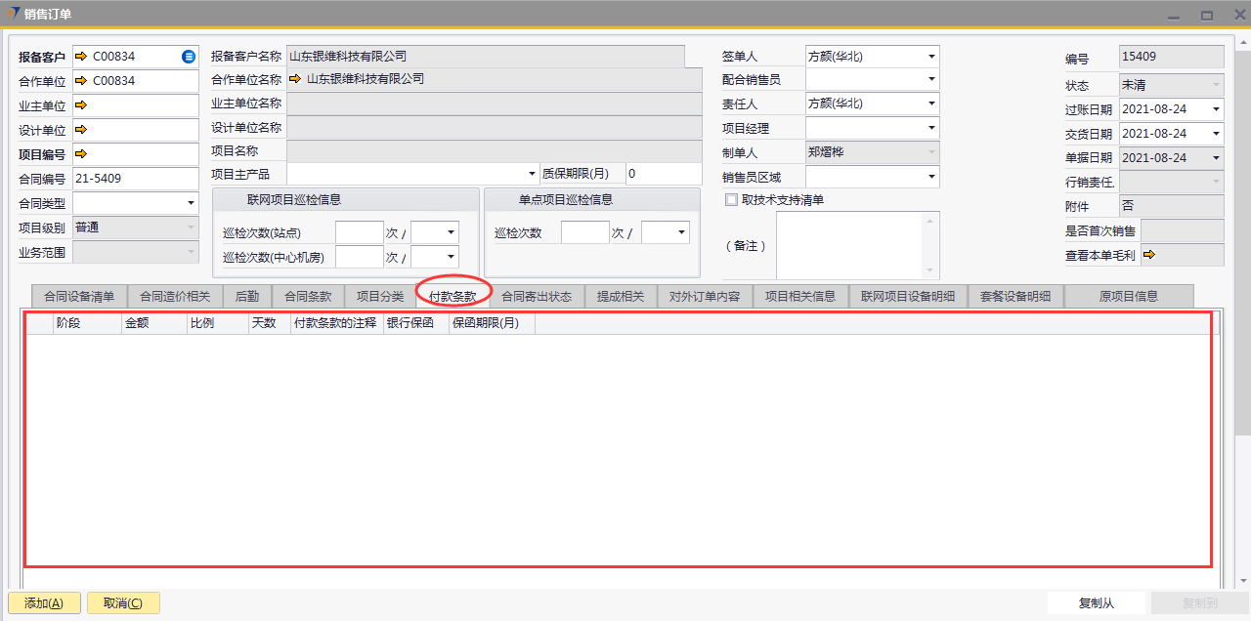Switch to the 合同设备清单 tab
Image resolution: width=1251 pixels, height=621 pixels.
pyautogui.click(x=79, y=296)
